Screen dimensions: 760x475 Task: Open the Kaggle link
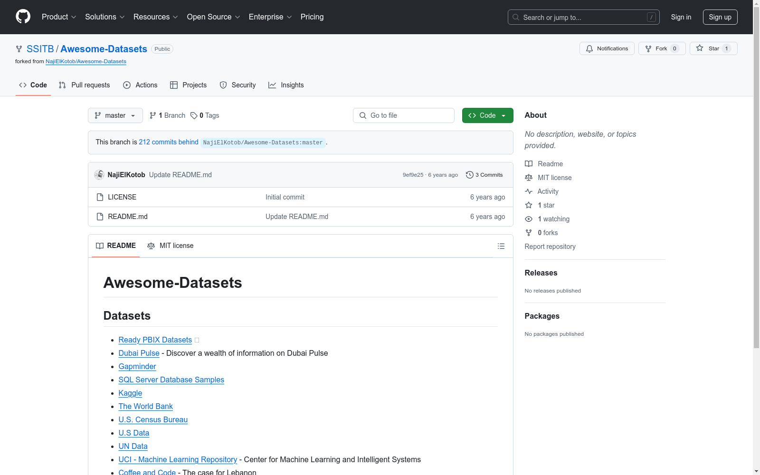tap(131, 393)
